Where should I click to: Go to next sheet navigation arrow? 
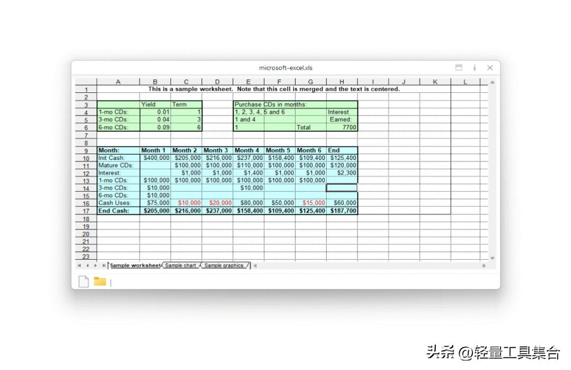pos(95,265)
